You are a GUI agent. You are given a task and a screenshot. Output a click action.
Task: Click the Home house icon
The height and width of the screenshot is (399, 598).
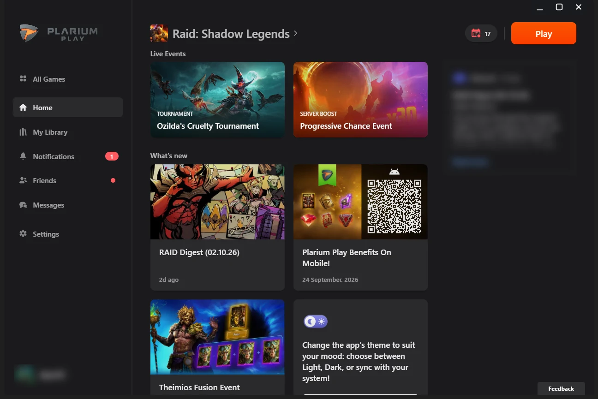23,107
